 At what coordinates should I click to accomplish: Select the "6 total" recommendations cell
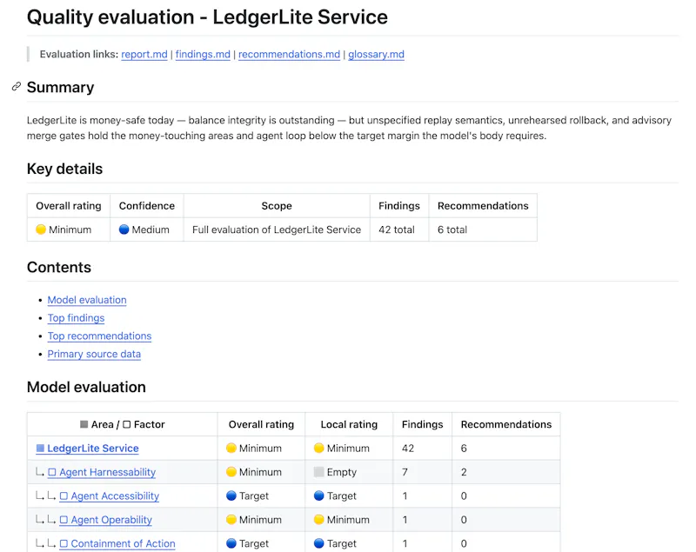[x=483, y=229]
